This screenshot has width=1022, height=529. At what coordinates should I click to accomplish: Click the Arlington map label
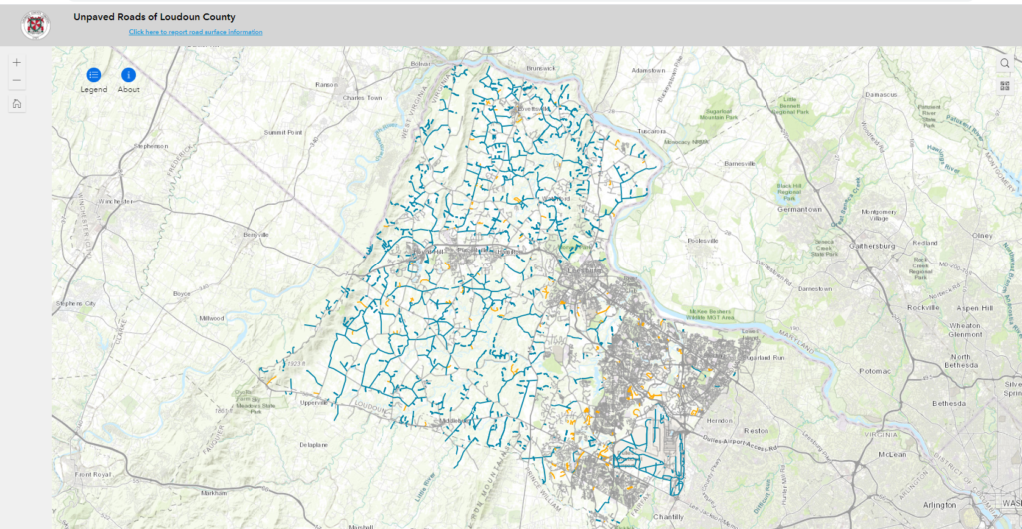pos(939,505)
